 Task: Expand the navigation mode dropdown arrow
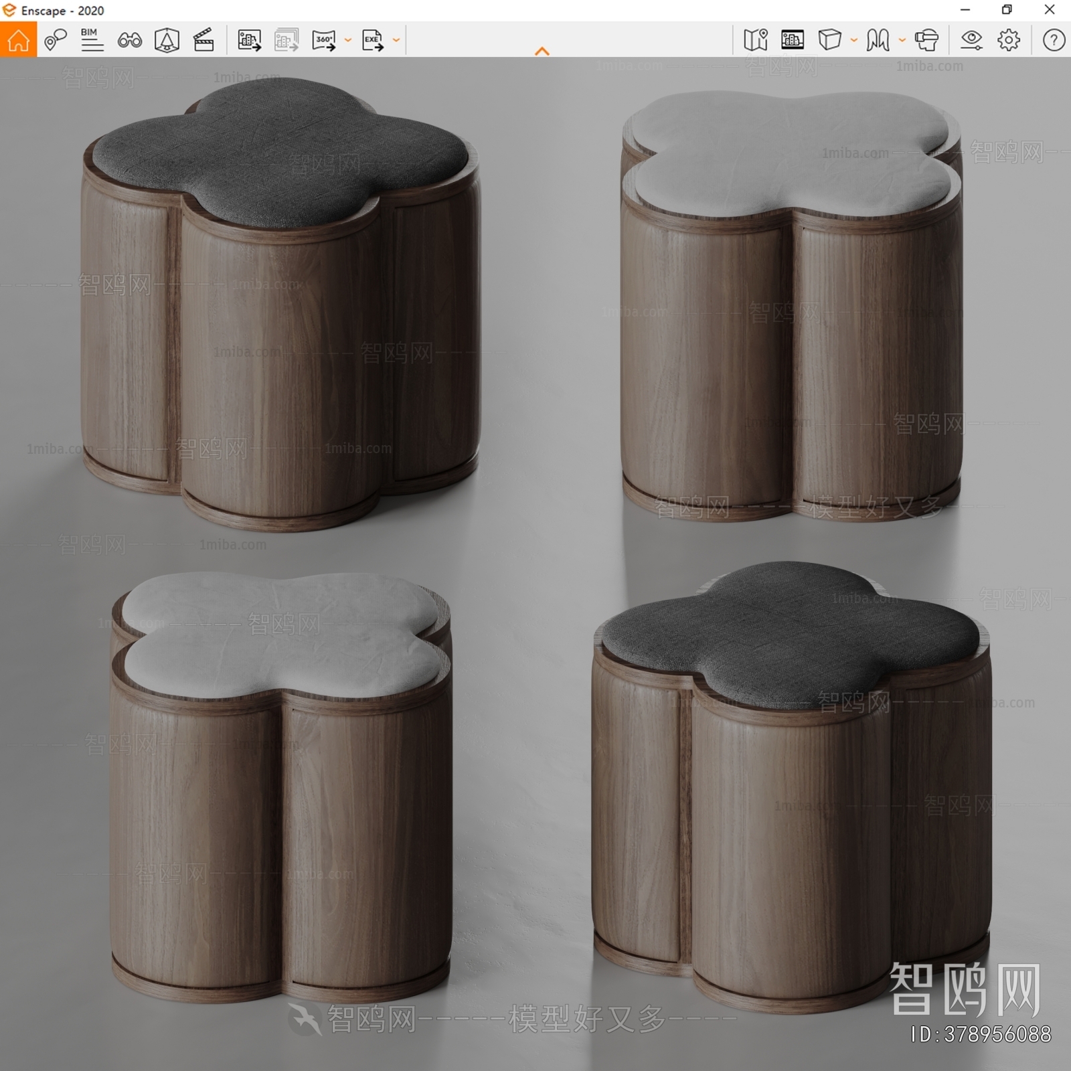(x=902, y=40)
